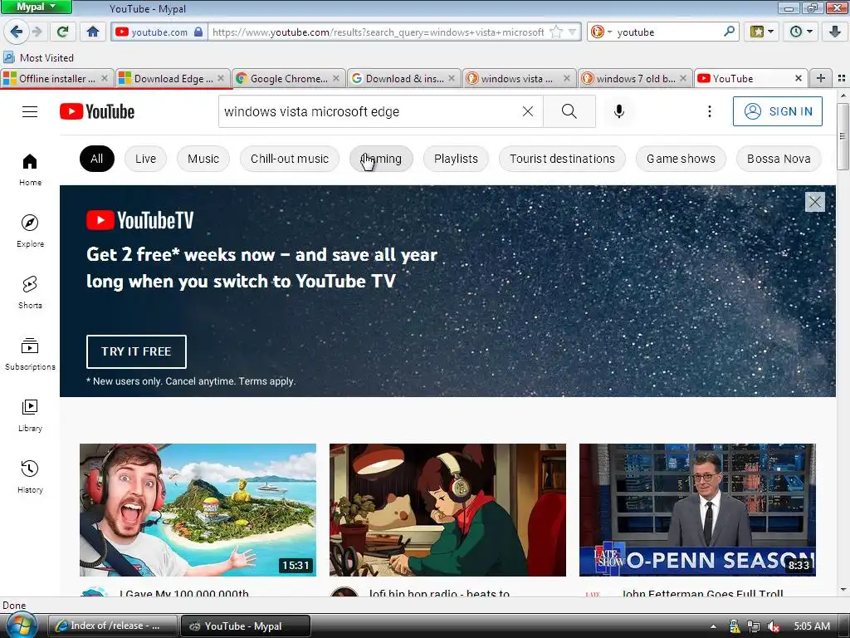This screenshot has width=850, height=638.
Task: Click the YouTube logo
Action: point(97,112)
